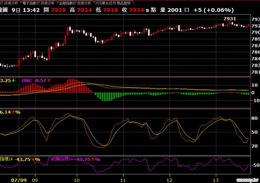Open the 電子指數07 技術分析 tab

(39, 3)
